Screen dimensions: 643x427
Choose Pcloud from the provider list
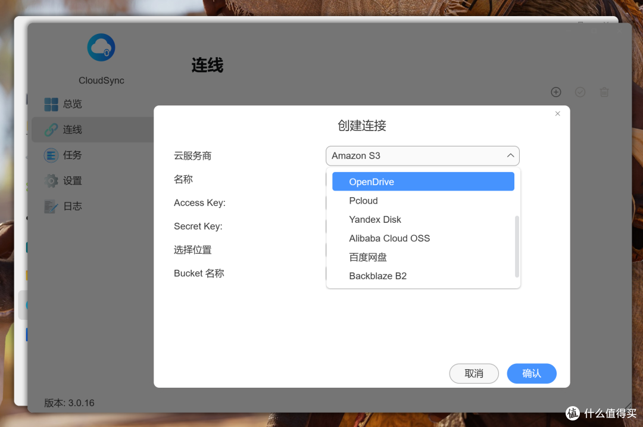click(x=423, y=201)
